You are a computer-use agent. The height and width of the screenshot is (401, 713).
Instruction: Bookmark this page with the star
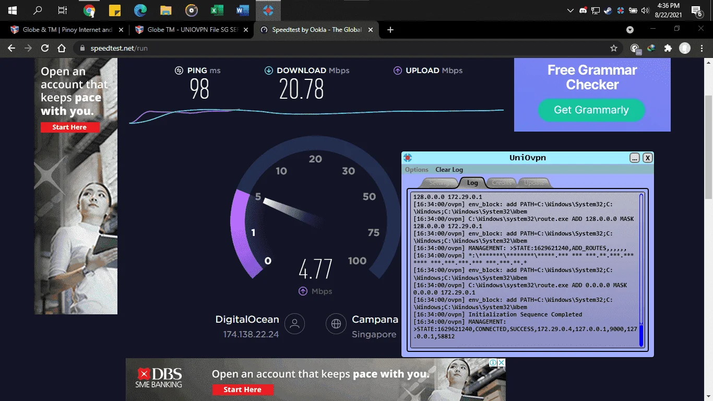click(614, 48)
